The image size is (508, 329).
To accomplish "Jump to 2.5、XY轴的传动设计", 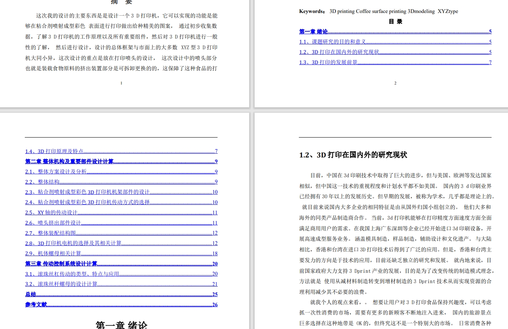I will pos(121,213).
